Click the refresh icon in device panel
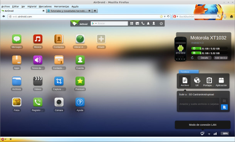This screenshot has width=235, height=142. tap(192, 58)
